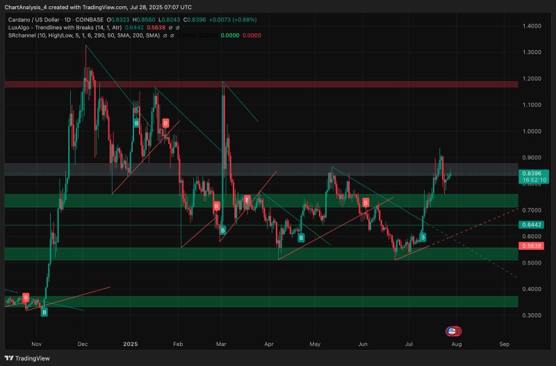Click the teal '3' breakout marker in July

pyautogui.click(x=423, y=238)
